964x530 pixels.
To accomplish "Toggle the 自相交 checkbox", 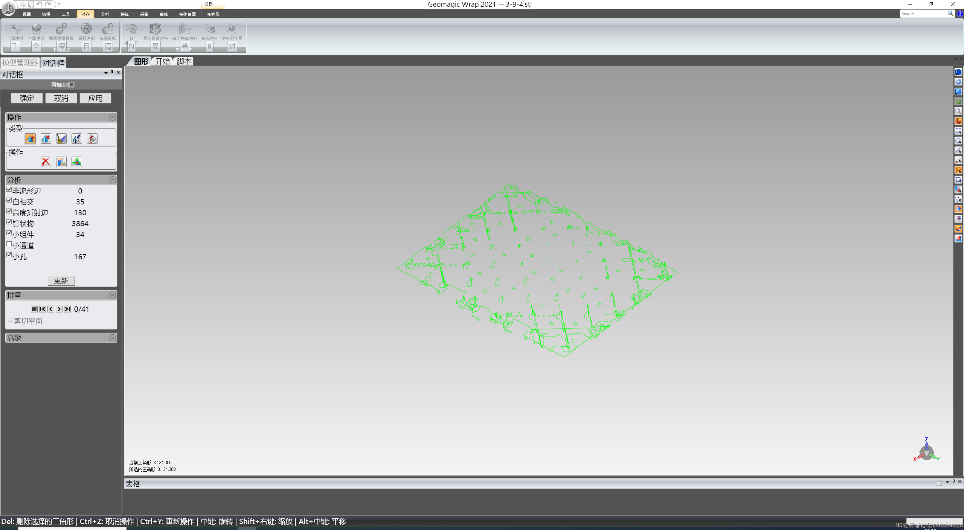I will click(x=9, y=200).
